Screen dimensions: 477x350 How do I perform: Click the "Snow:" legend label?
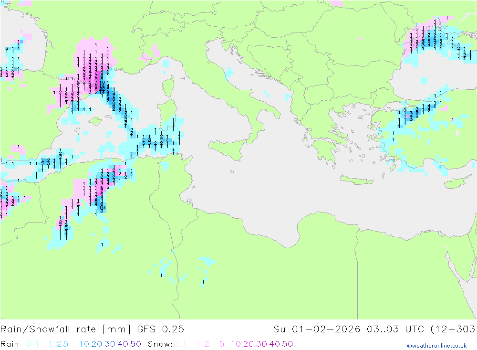(x=160, y=344)
